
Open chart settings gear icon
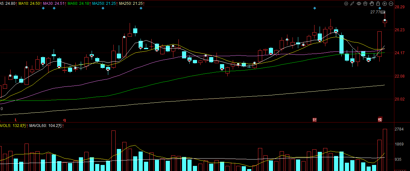coord(346,4)
